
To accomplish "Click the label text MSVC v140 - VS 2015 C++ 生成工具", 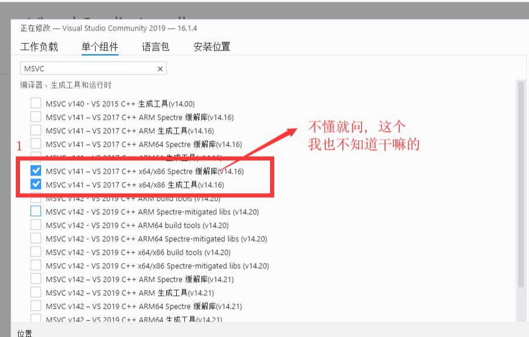I will point(120,104).
